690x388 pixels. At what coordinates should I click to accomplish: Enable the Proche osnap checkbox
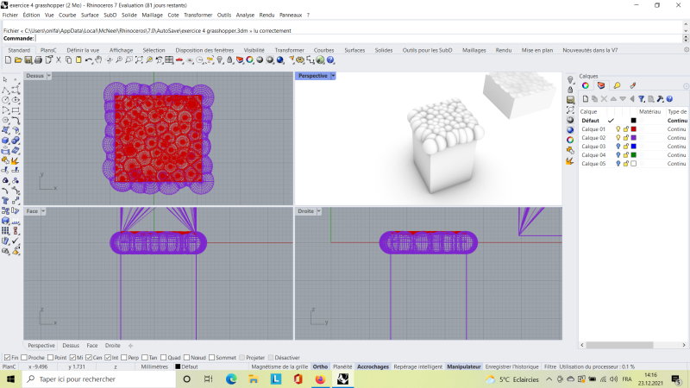tap(22, 357)
